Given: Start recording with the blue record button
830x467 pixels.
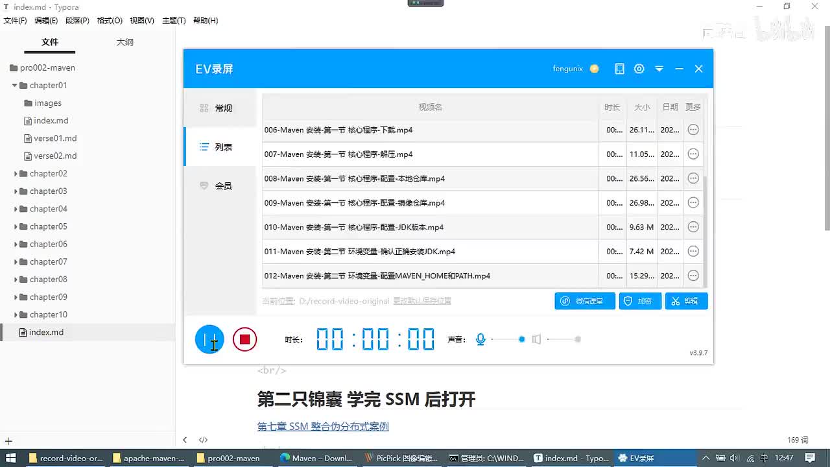Looking at the screenshot, I should pos(209,339).
